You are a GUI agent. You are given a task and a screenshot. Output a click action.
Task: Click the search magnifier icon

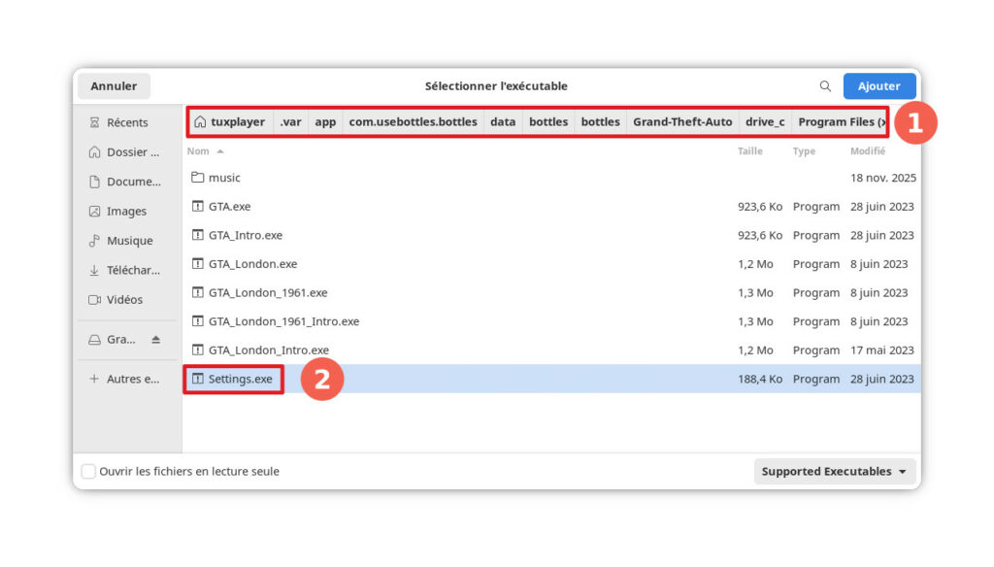click(x=825, y=86)
